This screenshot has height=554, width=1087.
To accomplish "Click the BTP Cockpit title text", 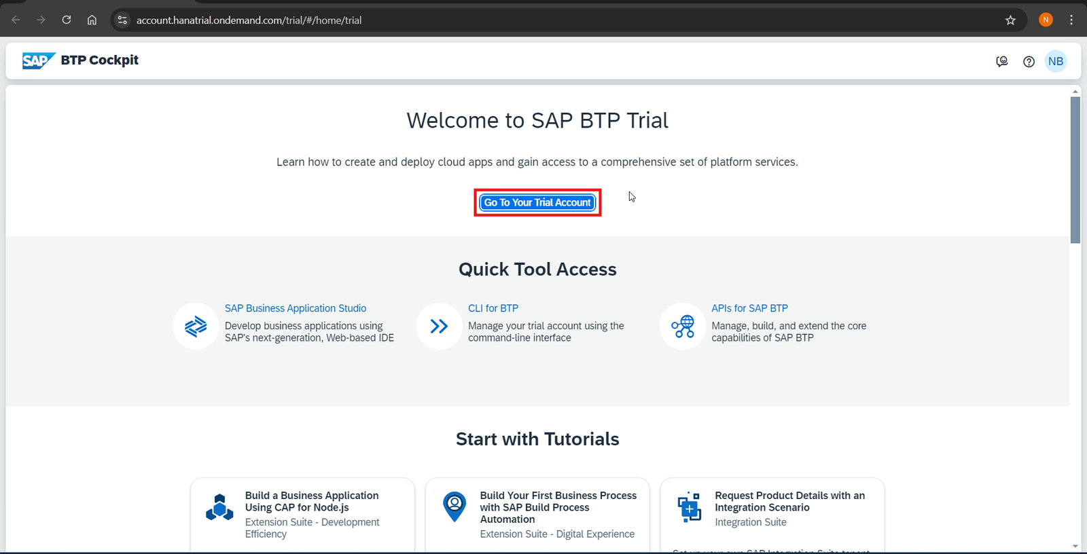I will (99, 60).
